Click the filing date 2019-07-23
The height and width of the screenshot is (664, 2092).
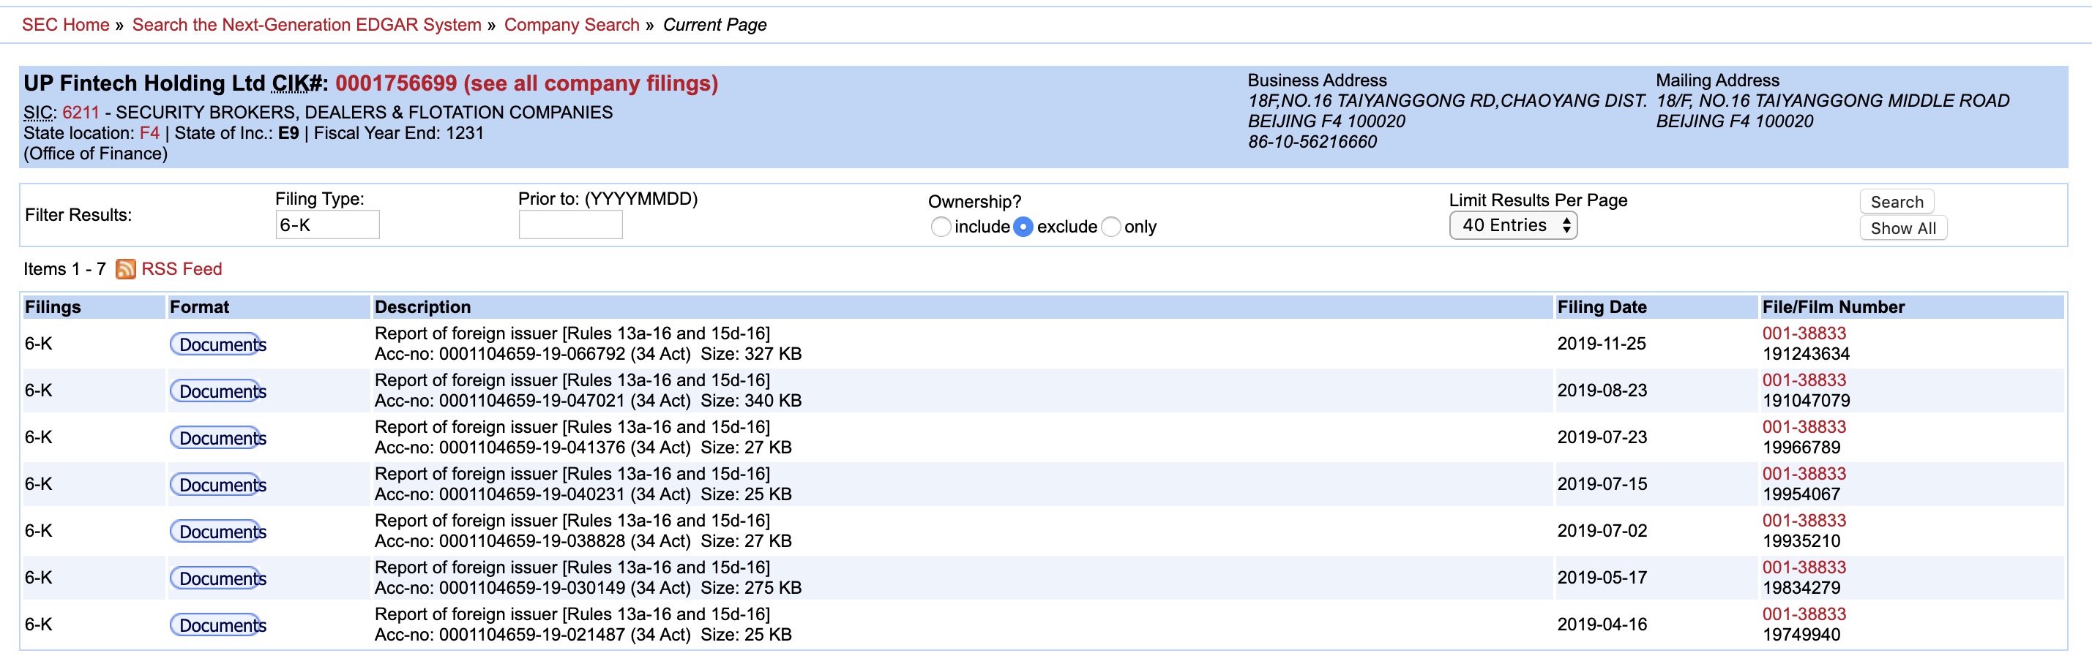pos(1602,437)
